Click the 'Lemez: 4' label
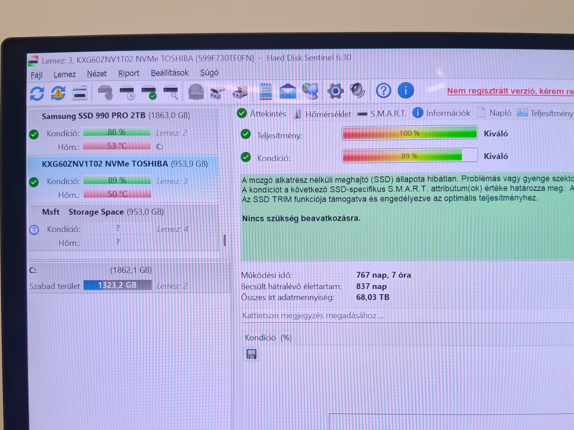The image size is (574, 430). pyautogui.click(x=173, y=229)
